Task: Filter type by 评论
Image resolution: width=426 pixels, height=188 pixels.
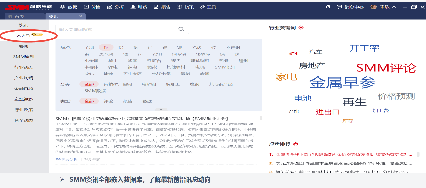Action: point(108,101)
